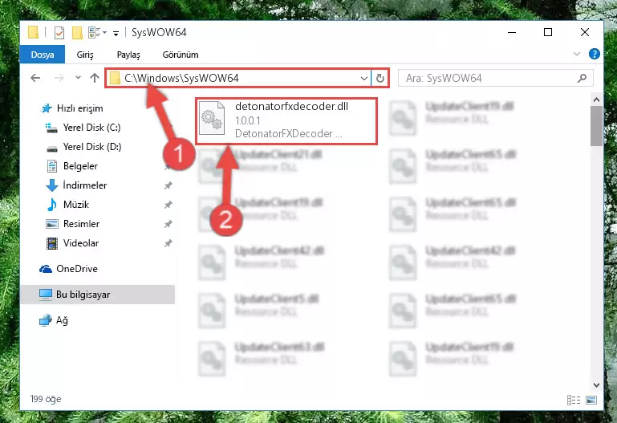Switch to large icons view in status bar
Image resolution: width=617 pixels, height=423 pixels.
(591, 401)
